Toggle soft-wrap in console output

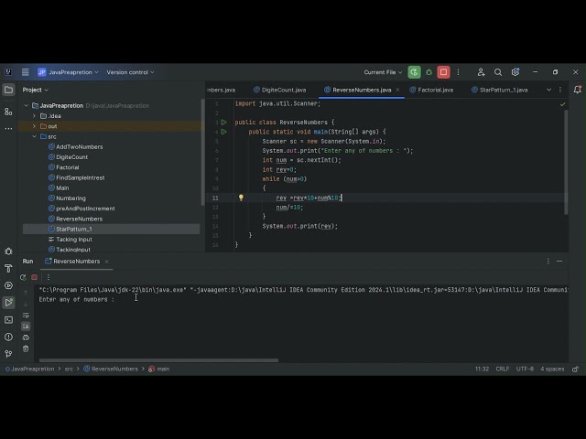[x=26, y=315]
